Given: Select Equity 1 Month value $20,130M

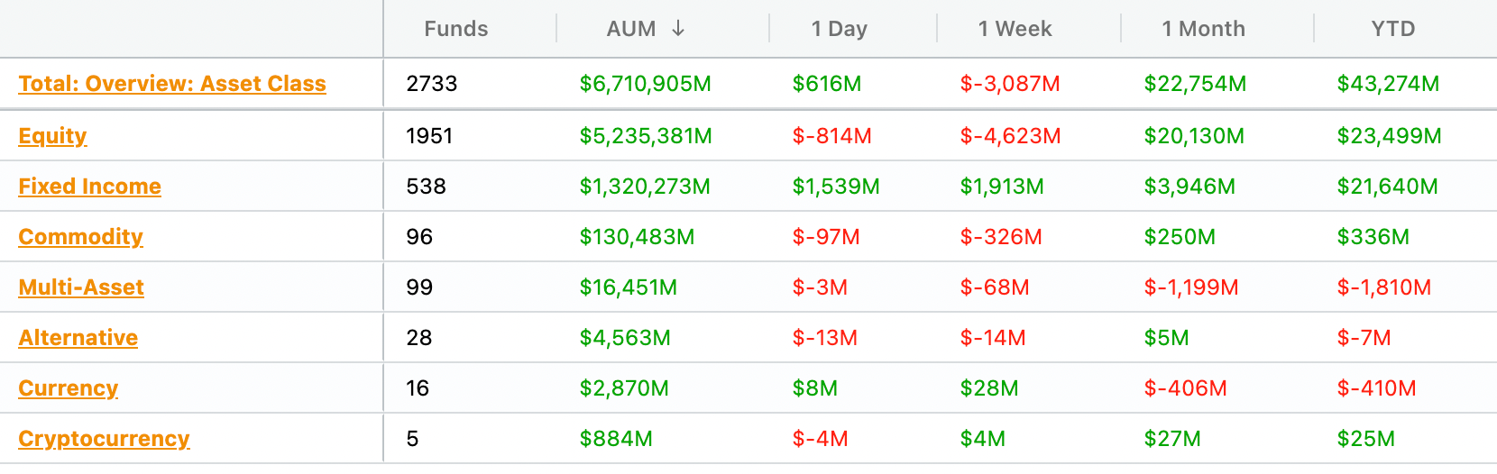Looking at the screenshot, I should [1194, 136].
